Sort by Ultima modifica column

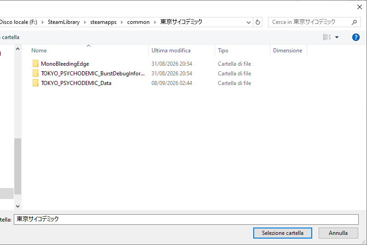tap(171, 51)
